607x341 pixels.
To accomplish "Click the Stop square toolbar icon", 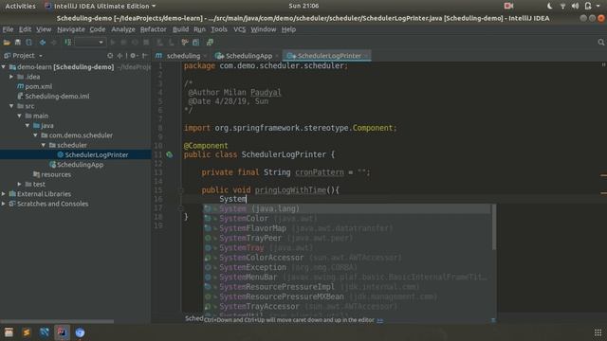I will (146, 42).
